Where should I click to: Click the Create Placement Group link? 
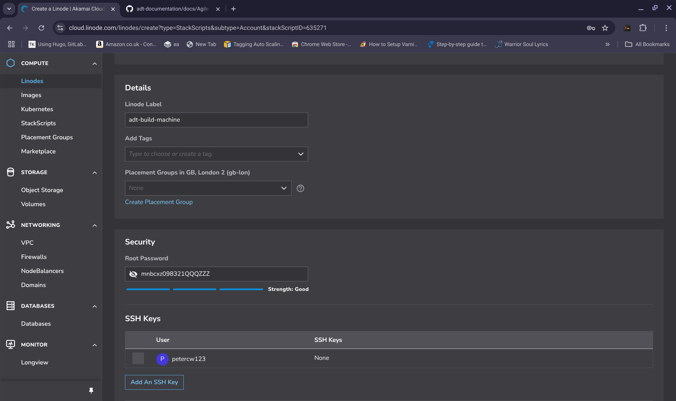click(x=159, y=202)
